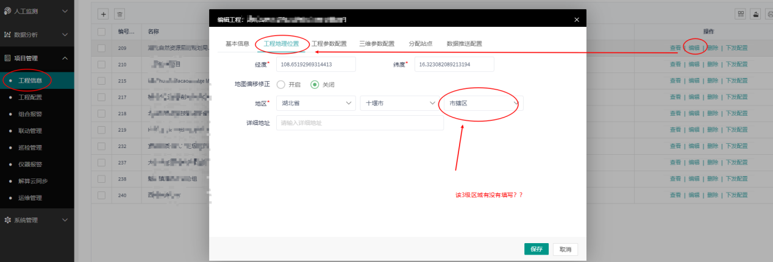This screenshot has width=773, height=262.
Task: Click the export icon beside the grid icon
Action: 756,14
